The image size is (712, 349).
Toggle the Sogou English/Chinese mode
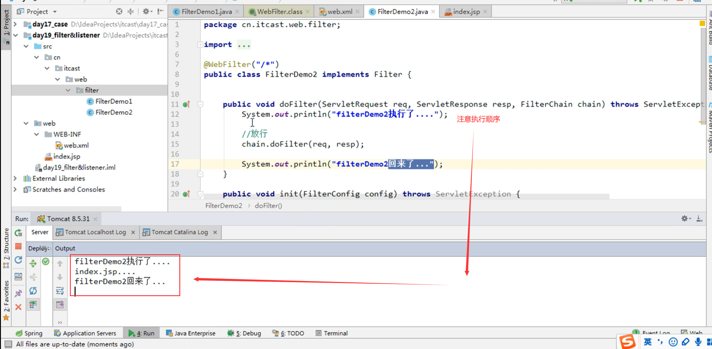tap(647, 342)
